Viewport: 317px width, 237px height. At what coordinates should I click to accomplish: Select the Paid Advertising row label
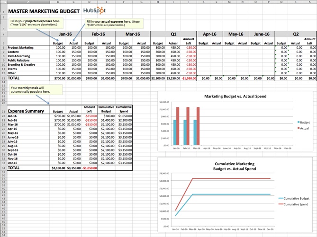[19, 56]
